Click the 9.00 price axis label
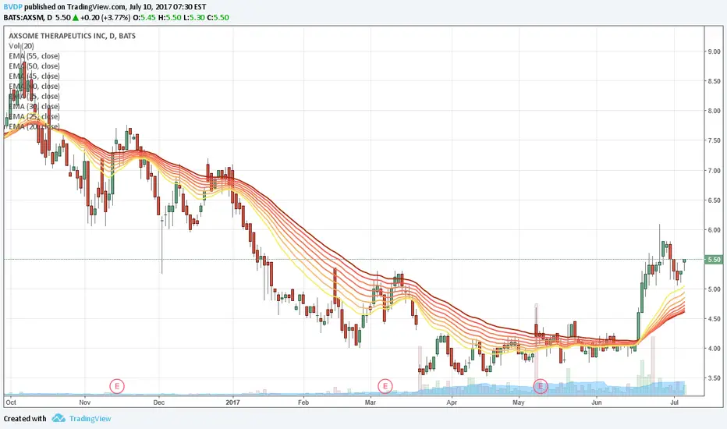Image resolution: width=727 pixels, height=429 pixels. (x=714, y=51)
